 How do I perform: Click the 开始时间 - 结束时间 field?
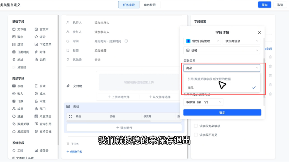(108, 41)
